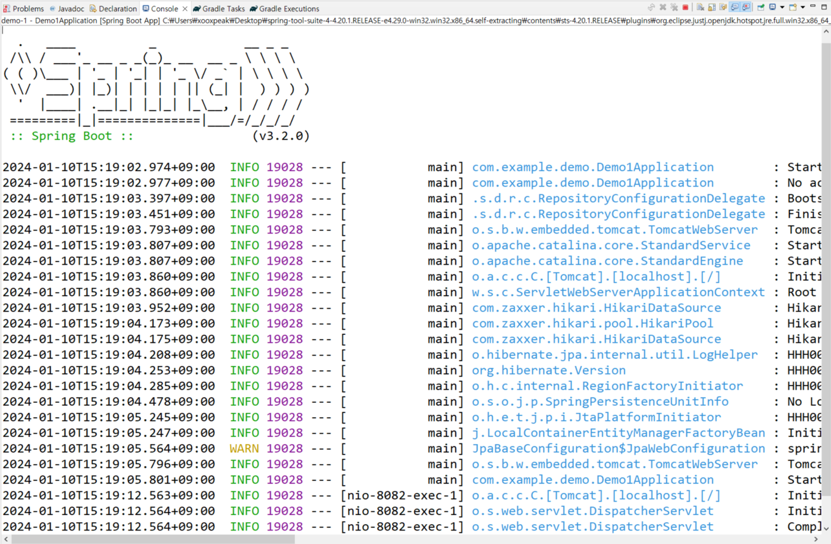Click the Remove Launch icon
The width and height of the screenshot is (831, 544).
[663, 7]
